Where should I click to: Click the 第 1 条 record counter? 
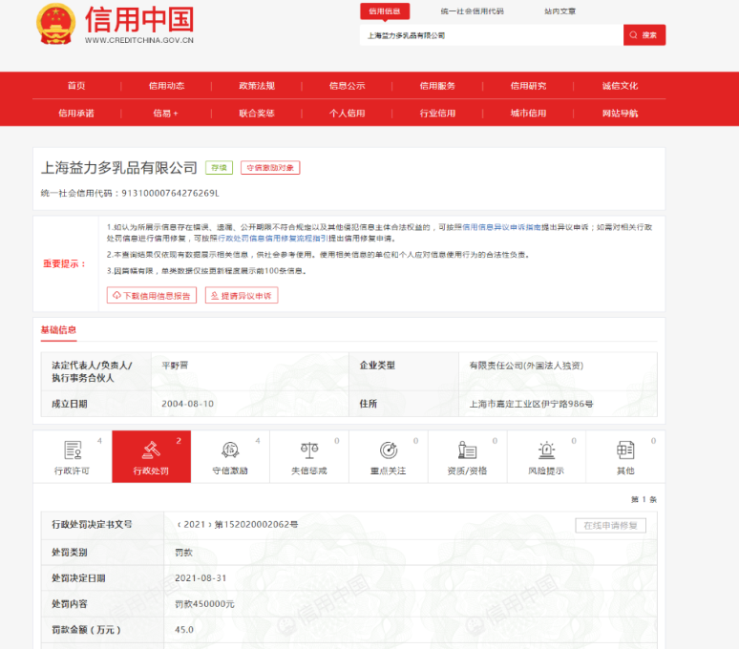click(644, 499)
